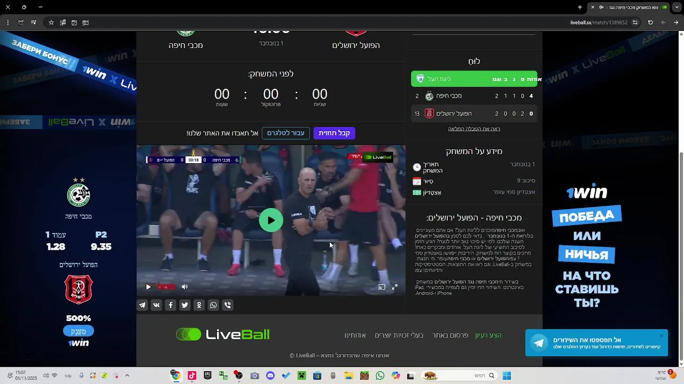
Task: Click the 'עבור לטלגרם' button
Action: (286, 133)
